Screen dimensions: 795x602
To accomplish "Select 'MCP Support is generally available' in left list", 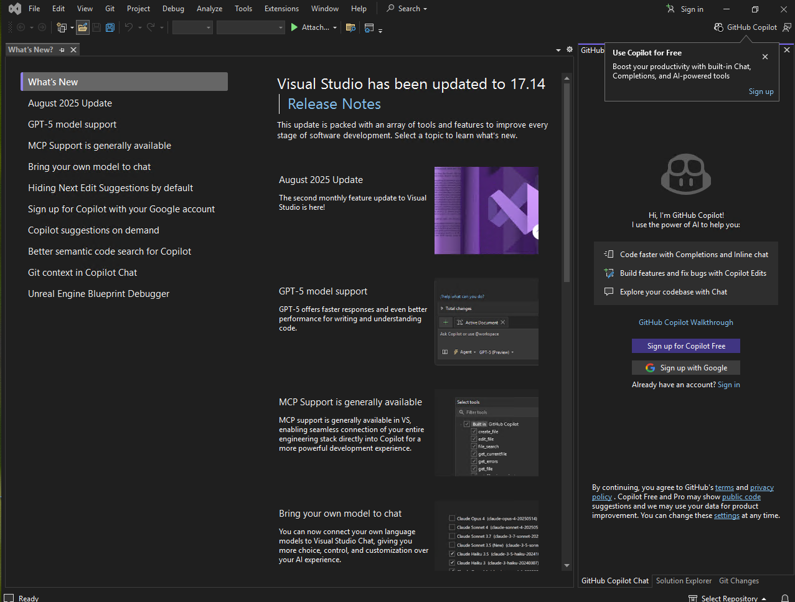I will [x=100, y=146].
